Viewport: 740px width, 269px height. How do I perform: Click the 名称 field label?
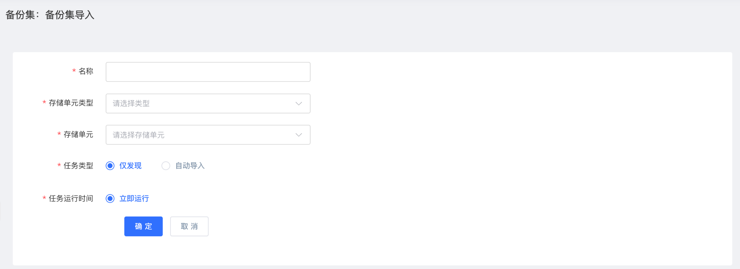click(86, 71)
